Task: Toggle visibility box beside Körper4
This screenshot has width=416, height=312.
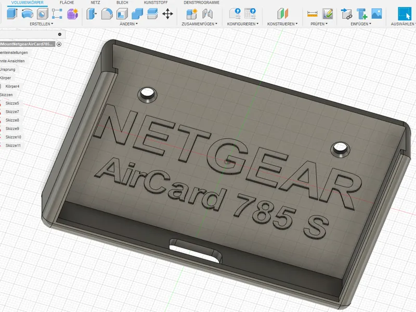Action: pos(1,86)
